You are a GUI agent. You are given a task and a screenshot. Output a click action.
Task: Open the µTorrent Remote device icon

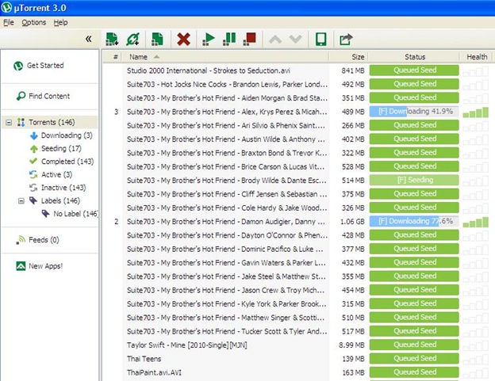[320, 39]
